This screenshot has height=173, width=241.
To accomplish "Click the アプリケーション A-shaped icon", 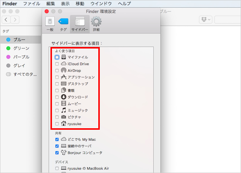I will [x=64, y=77].
